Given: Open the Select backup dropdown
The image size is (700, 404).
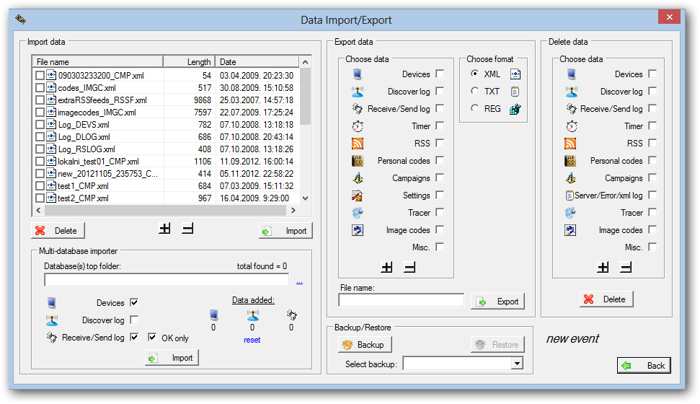Looking at the screenshot, I should pos(517,364).
